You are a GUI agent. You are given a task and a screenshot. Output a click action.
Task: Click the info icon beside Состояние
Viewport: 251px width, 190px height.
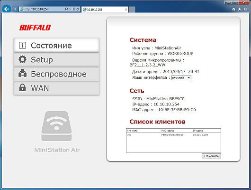[22, 45]
